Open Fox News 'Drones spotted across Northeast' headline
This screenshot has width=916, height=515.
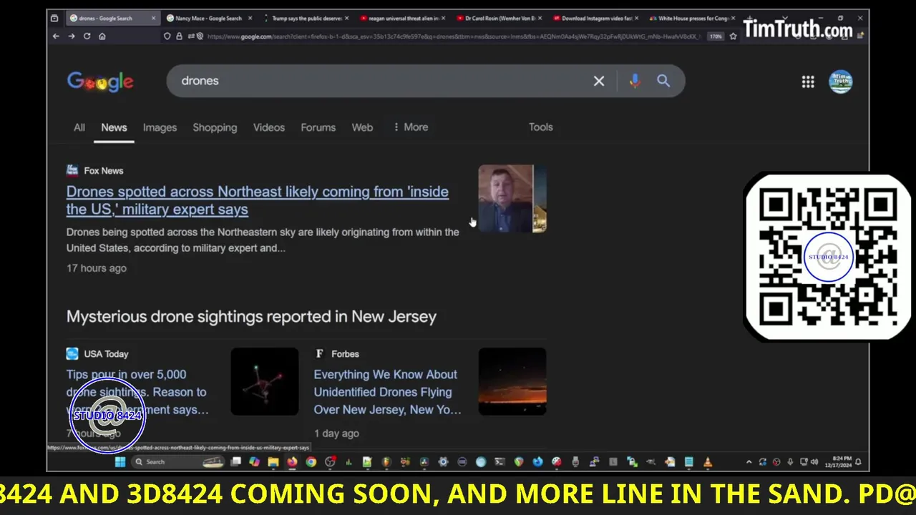click(x=258, y=200)
